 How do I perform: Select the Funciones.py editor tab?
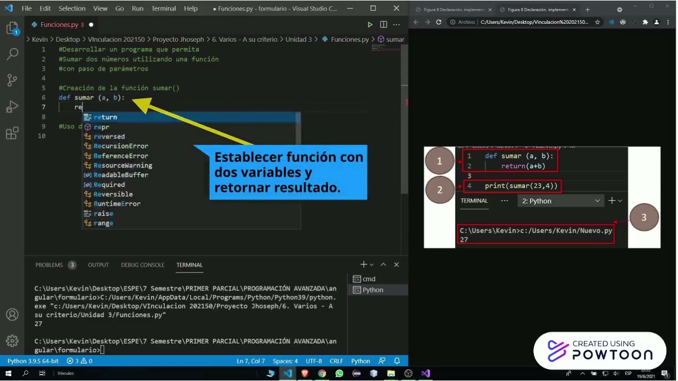pos(62,24)
